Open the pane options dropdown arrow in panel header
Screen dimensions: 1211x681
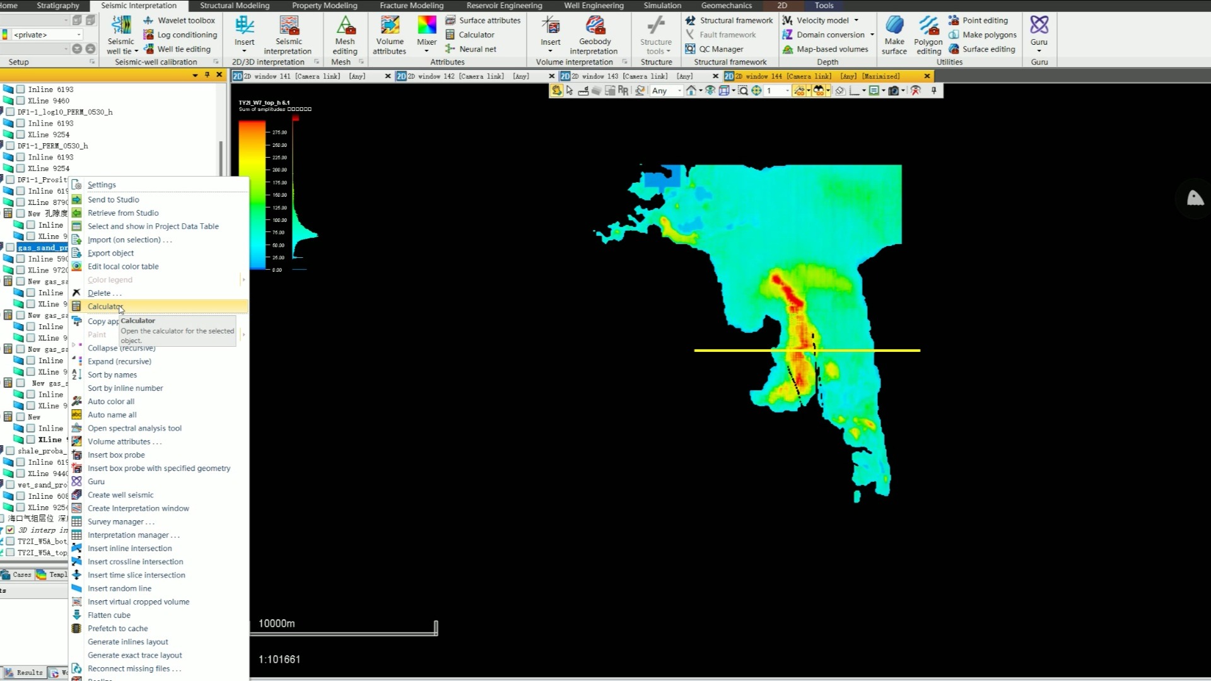pyautogui.click(x=195, y=75)
